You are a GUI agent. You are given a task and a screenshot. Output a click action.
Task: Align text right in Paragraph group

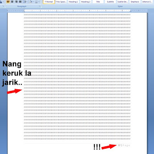point(16,2)
